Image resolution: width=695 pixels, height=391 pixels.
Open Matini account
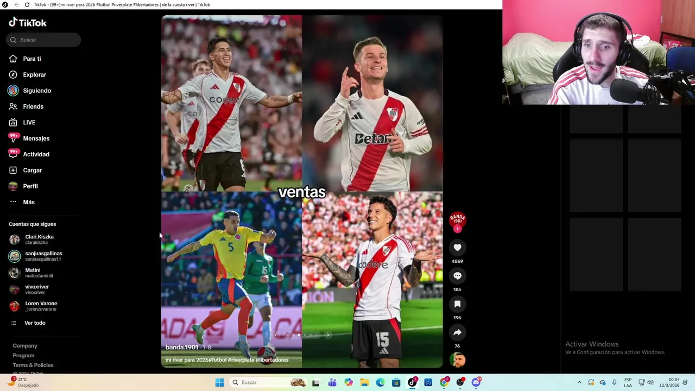[31, 273]
